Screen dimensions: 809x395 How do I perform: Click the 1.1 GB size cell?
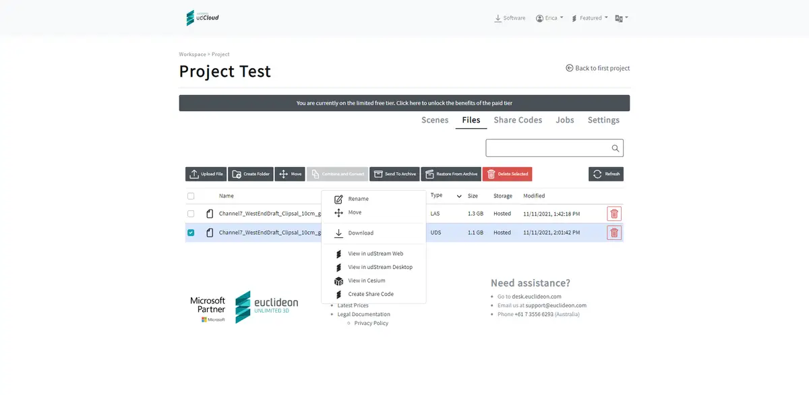[x=475, y=233]
